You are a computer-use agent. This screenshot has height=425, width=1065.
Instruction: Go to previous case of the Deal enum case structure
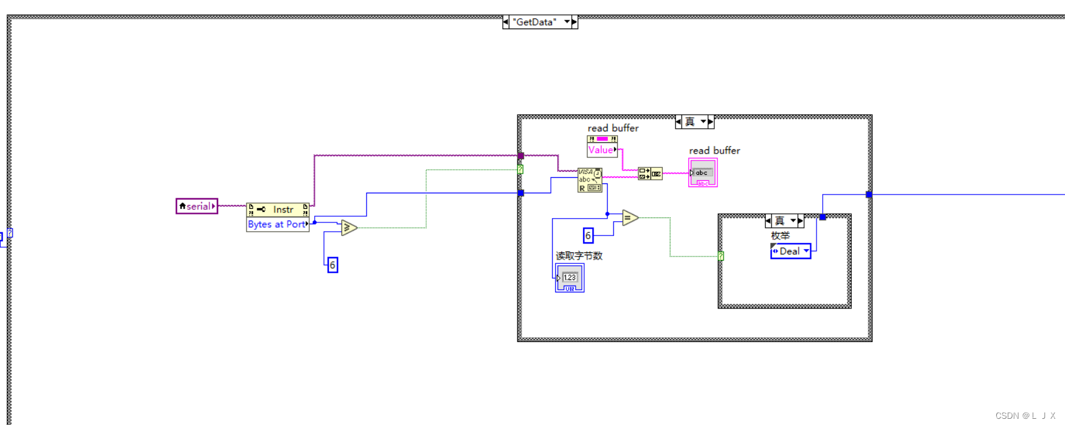768,221
